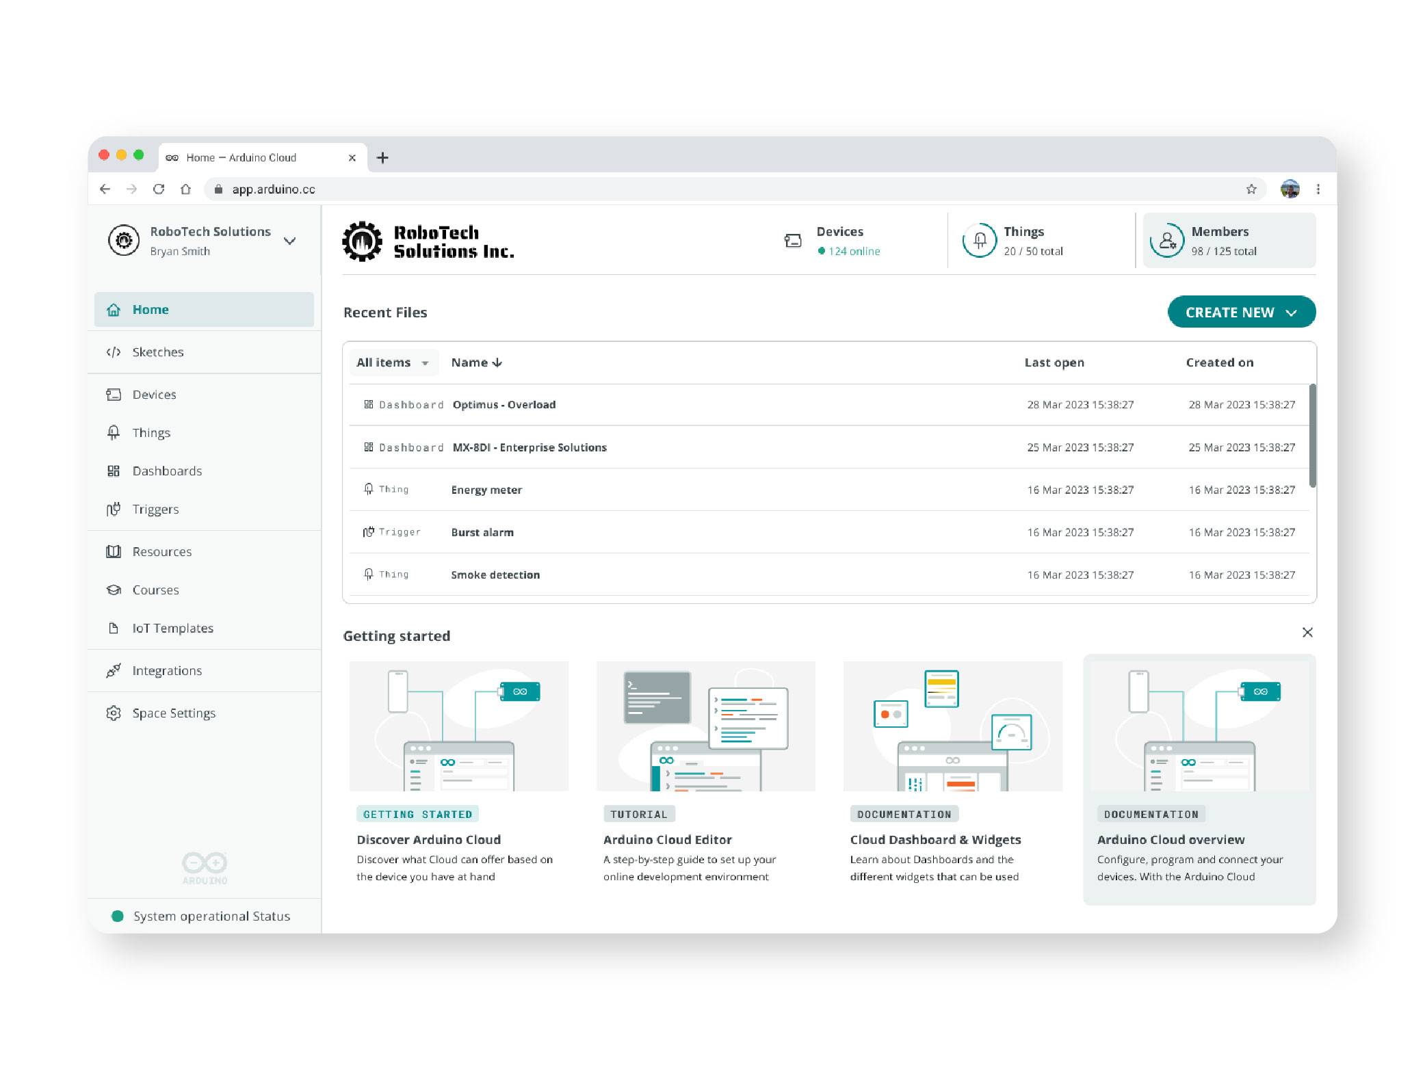Select the Things icon in the sidebar
The image size is (1425, 1069).
coord(114,432)
